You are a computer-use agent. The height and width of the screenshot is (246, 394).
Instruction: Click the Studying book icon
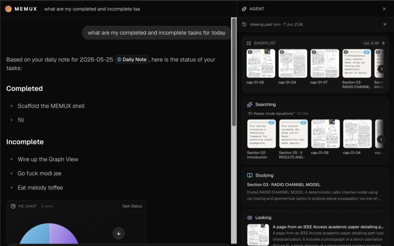249,176
